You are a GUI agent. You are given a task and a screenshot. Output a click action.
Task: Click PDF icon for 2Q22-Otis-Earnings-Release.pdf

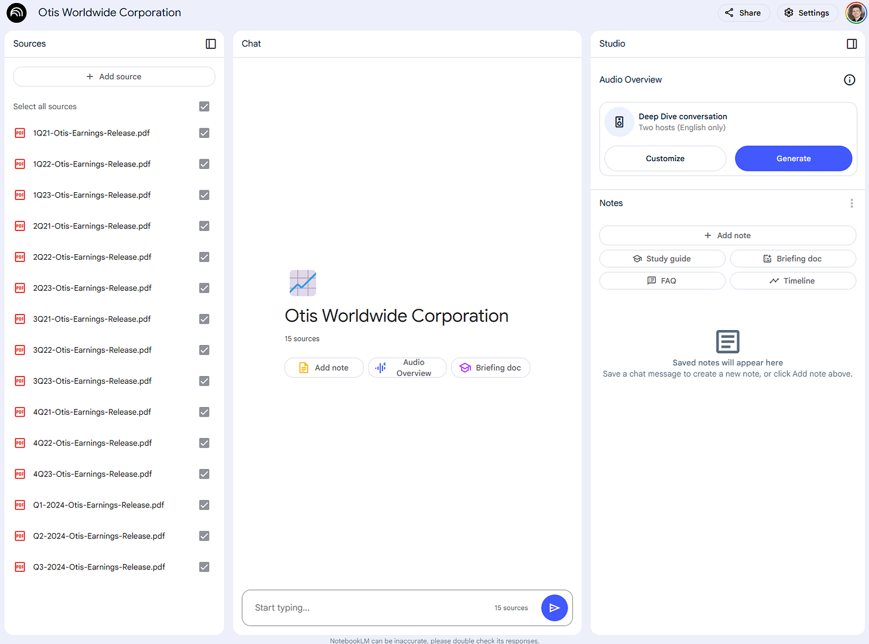click(x=20, y=257)
